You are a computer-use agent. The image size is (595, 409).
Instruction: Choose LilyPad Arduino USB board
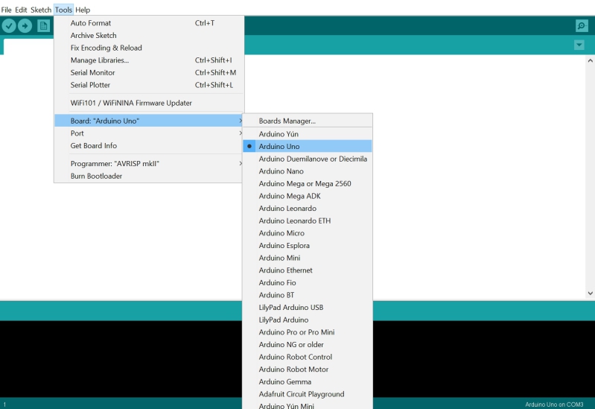click(x=290, y=308)
